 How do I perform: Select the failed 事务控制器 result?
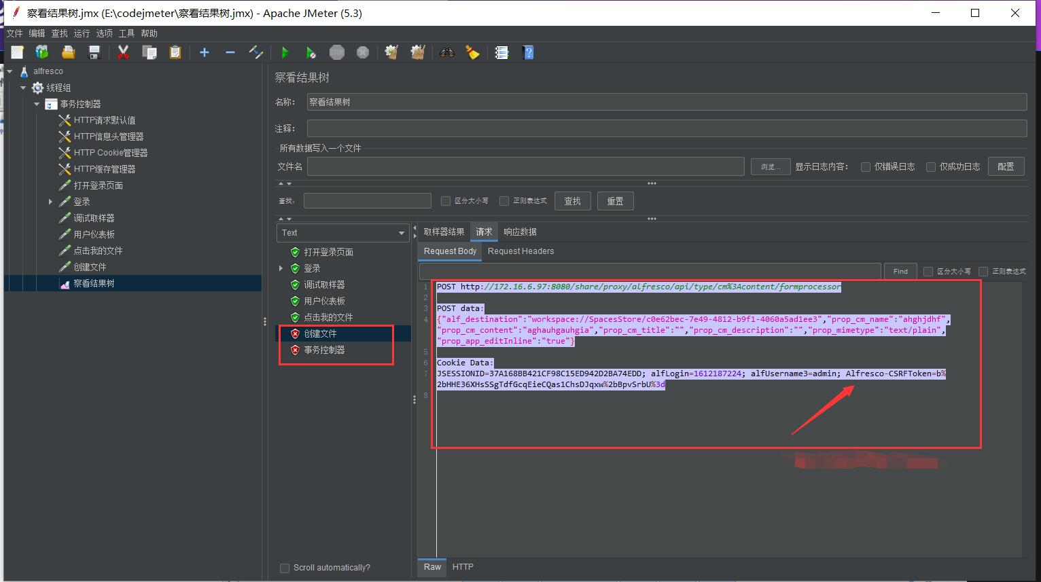coord(324,350)
